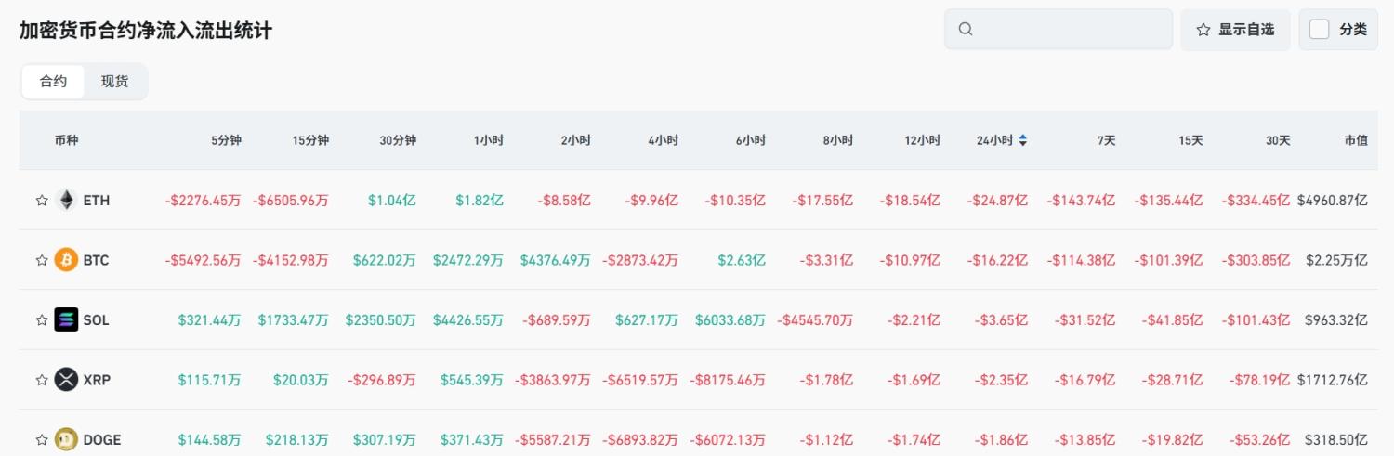Select the 合约 tab

(53, 81)
